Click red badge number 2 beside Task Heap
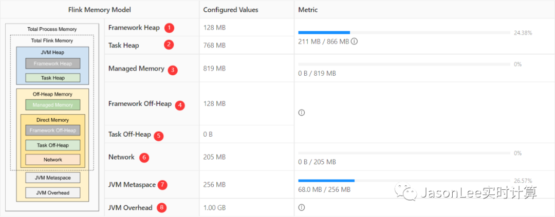The height and width of the screenshot is (217, 555). (x=169, y=45)
